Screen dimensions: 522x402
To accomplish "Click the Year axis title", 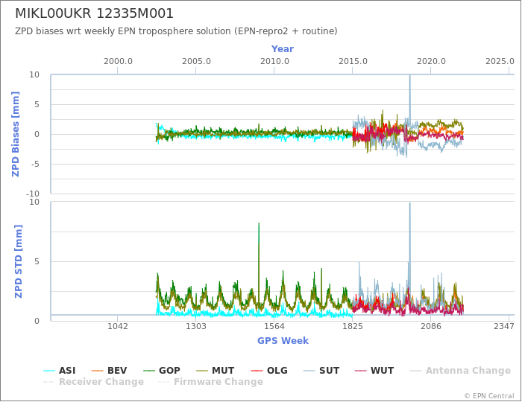I will click(x=283, y=49).
